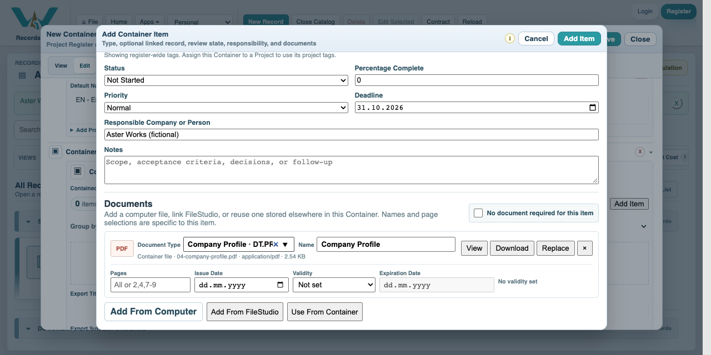This screenshot has height=355, width=711.
Task: Click the app logo in background page
Action: pyautogui.click(x=34, y=19)
